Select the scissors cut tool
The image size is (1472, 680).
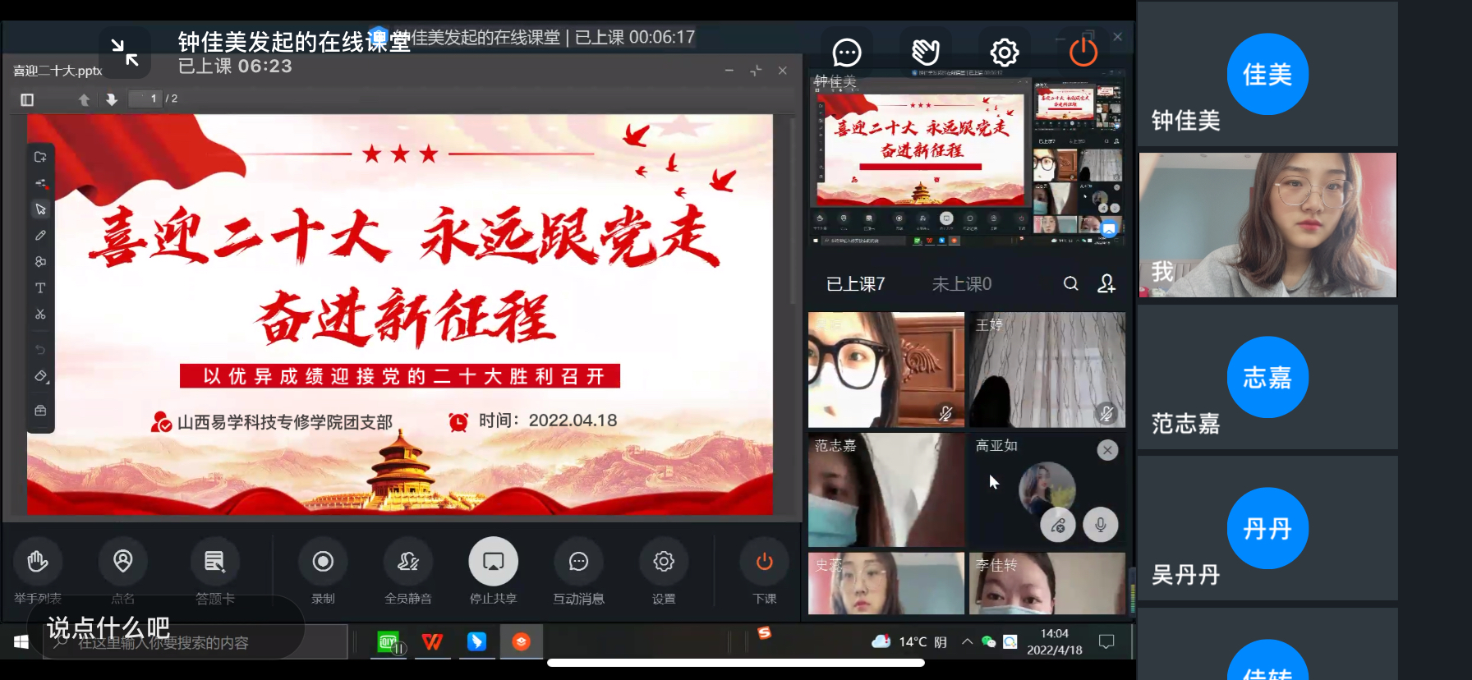point(40,315)
